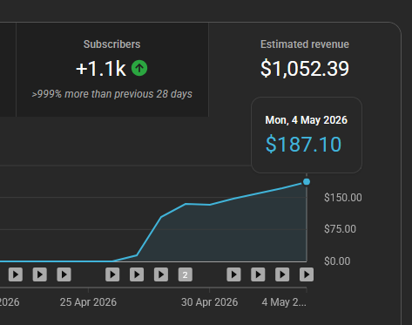Click the video marker for 27 Apr

click(x=137, y=274)
